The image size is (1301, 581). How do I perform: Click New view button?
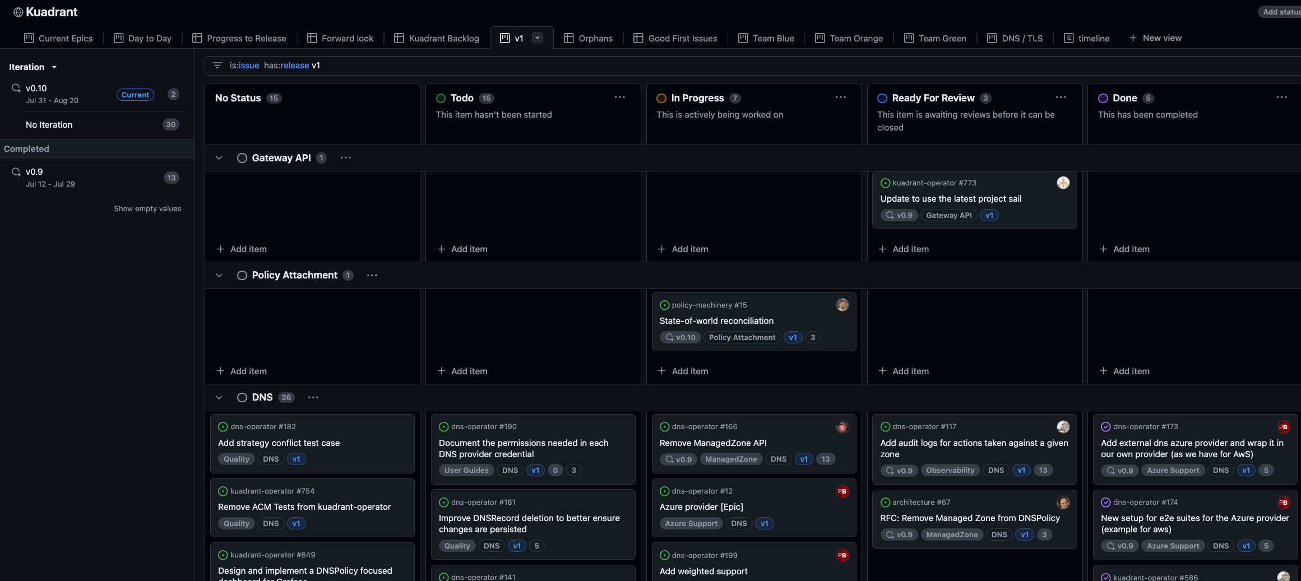point(1155,38)
